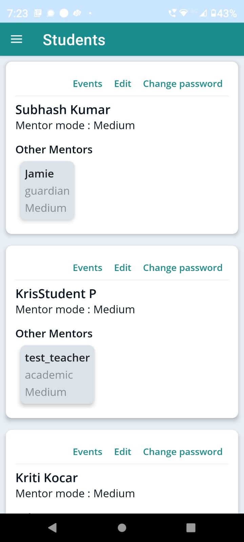Tap the battery icon in status bar
244x542 pixels.
click(213, 13)
